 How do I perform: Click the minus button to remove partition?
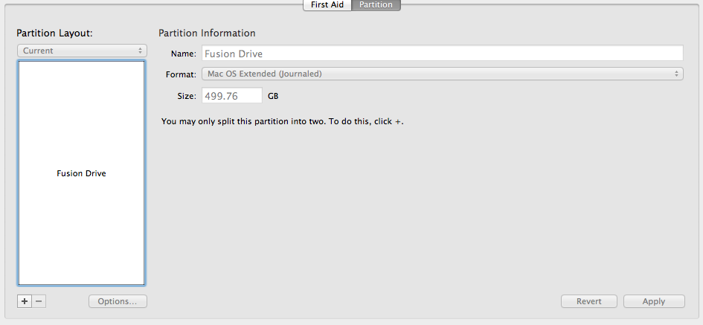coord(39,301)
